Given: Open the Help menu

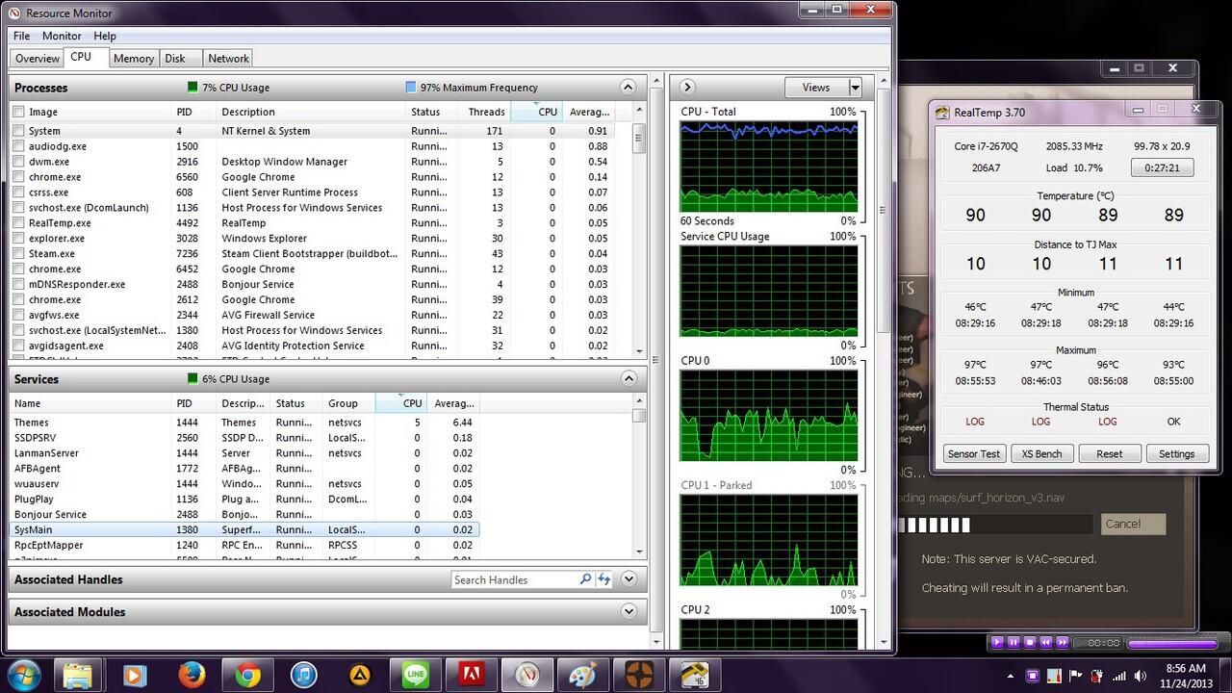Looking at the screenshot, I should [x=105, y=36].
